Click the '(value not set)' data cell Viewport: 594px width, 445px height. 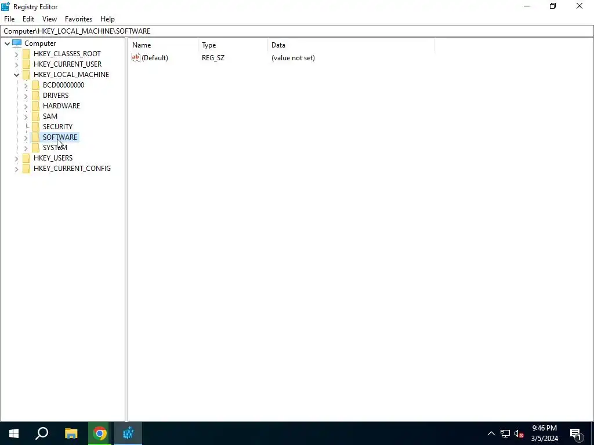[x=293, y=58]
